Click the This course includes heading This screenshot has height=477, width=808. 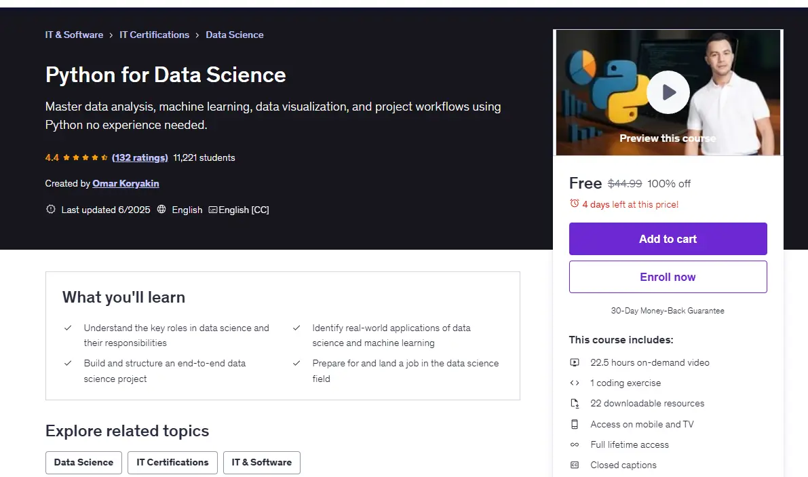pos(621,340)
